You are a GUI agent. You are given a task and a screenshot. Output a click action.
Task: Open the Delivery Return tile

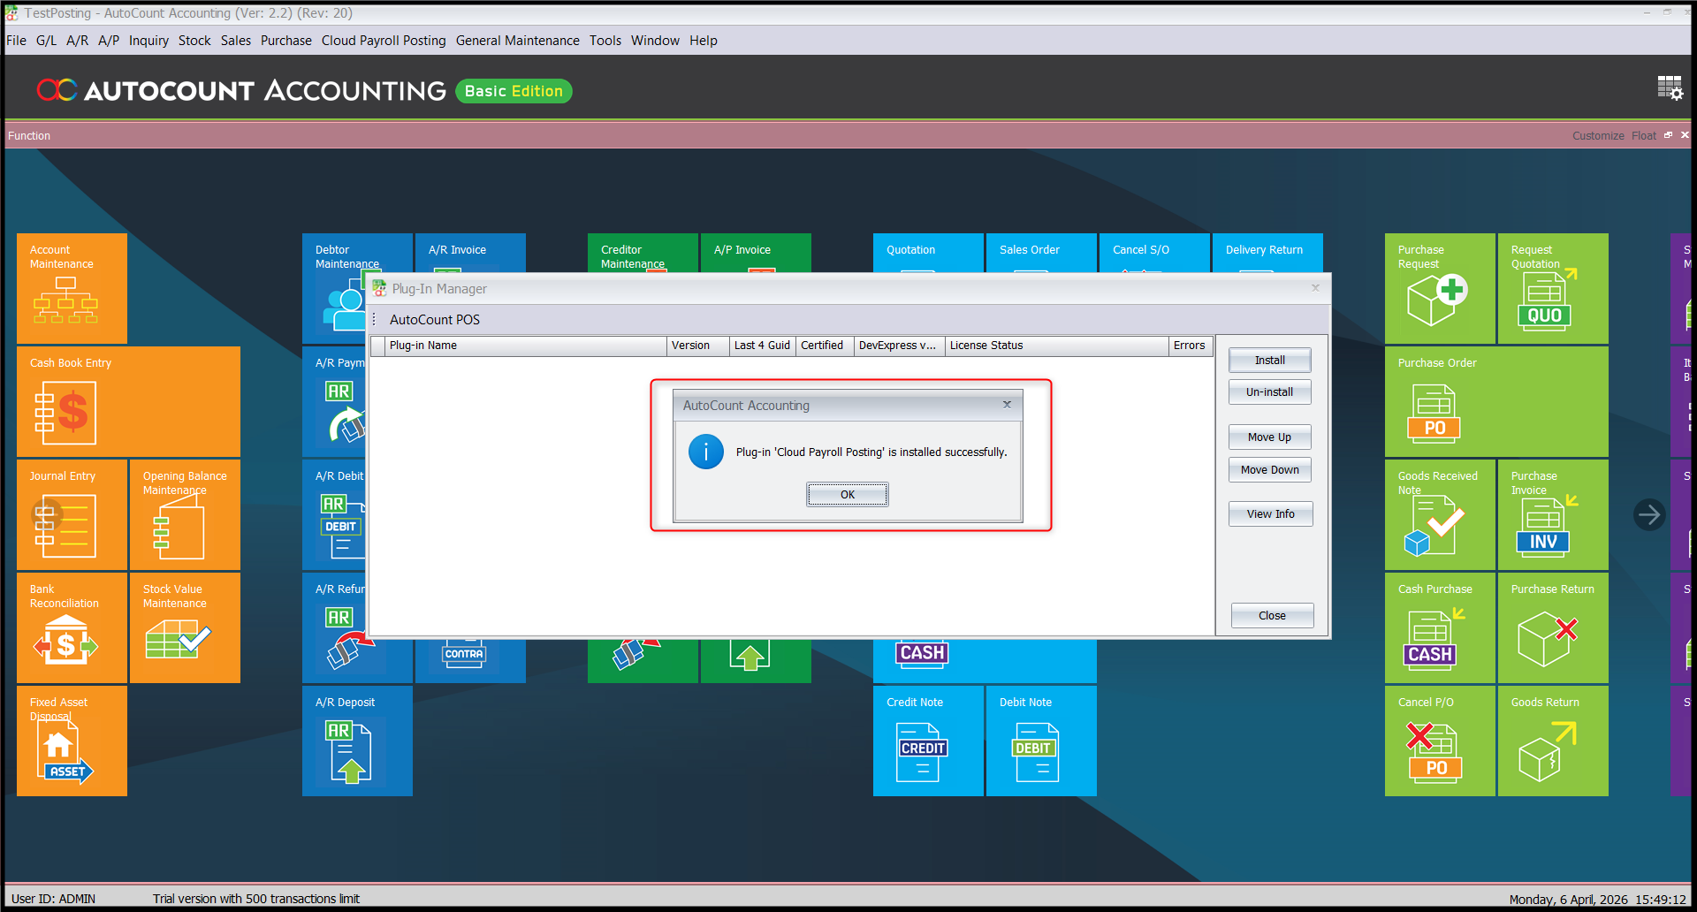1267,252
